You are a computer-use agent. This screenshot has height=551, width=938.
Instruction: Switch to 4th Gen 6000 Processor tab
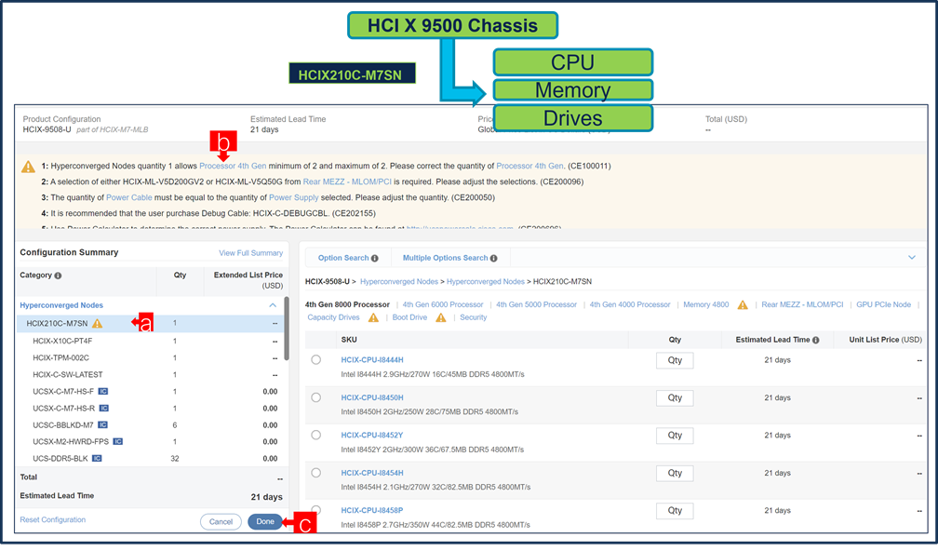[x=443, y=305]
